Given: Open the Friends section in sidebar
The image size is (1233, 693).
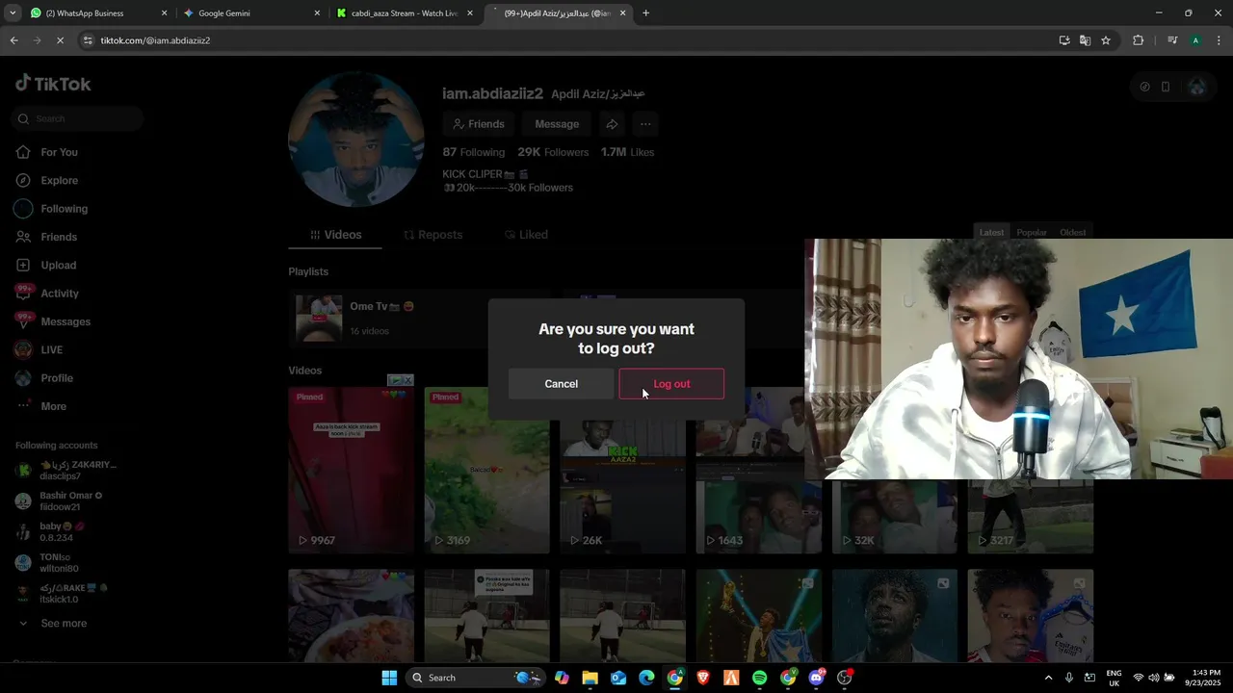Looking at the screenshot, I should 58,237.
